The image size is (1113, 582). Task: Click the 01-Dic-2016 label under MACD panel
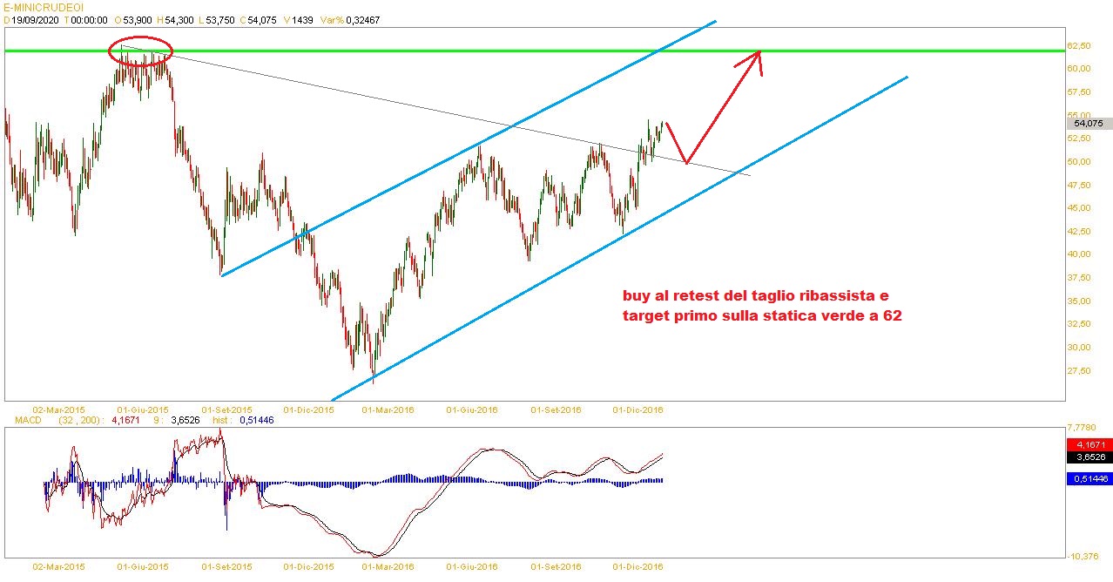pos(637,567)
